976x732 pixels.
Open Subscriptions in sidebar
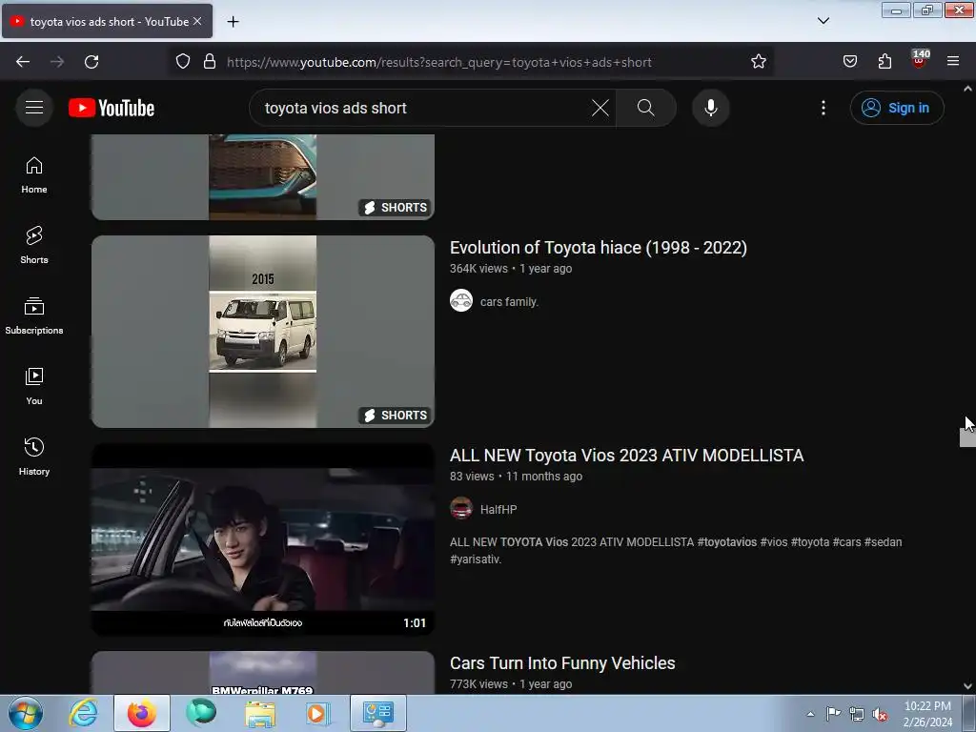(x=34, y=315)
